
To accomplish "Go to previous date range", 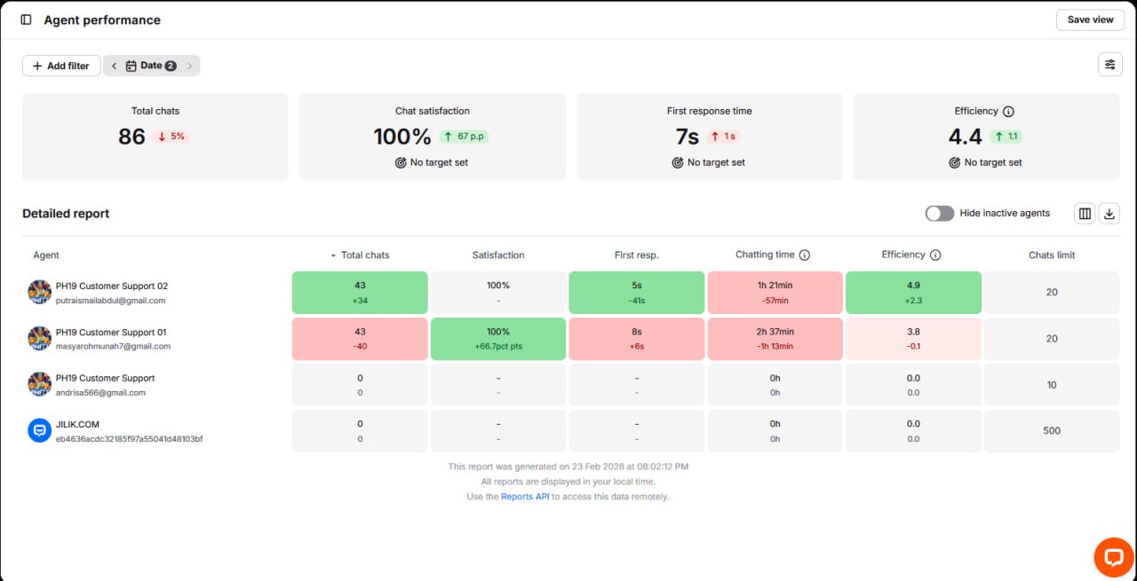I will pyautogui.click(x=115, y=66).
